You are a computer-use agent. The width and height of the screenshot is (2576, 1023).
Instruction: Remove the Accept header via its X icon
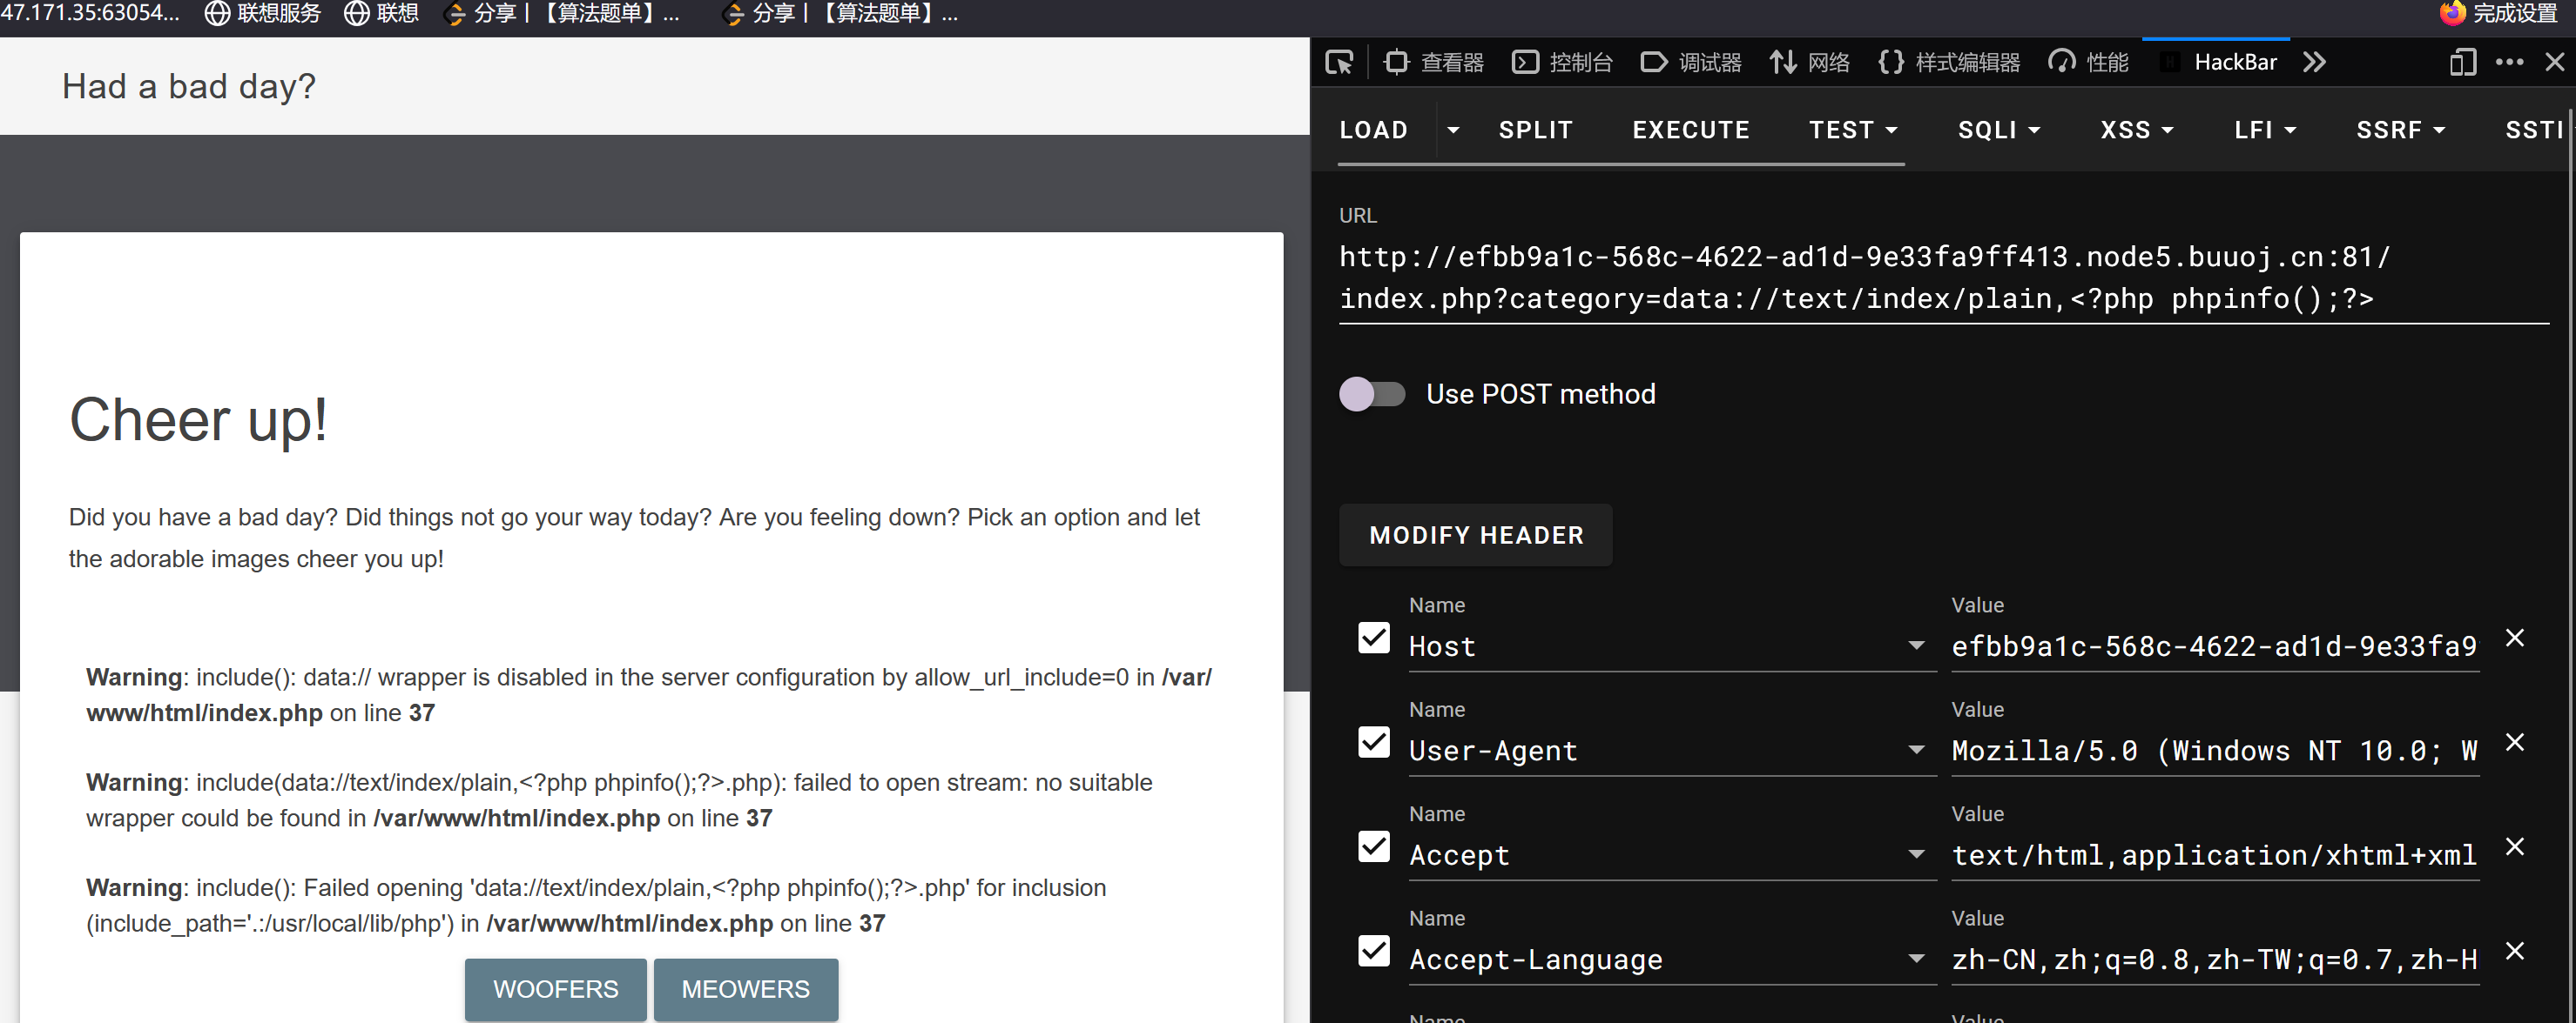pos(2516,846)
